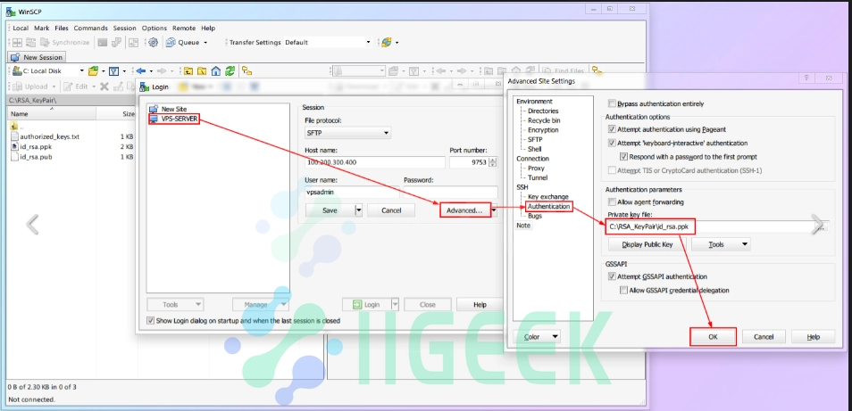The image size is (852, 411).
Task: Click the OK button
Action: tap(713, 337)
